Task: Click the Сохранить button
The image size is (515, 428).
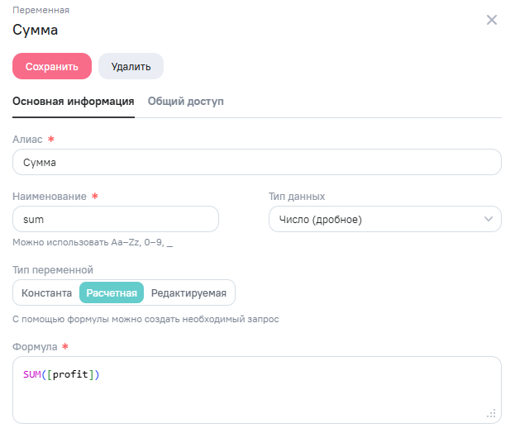Action: pos(51,66)
